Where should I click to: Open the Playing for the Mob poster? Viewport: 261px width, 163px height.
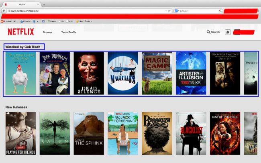point(20,133)
